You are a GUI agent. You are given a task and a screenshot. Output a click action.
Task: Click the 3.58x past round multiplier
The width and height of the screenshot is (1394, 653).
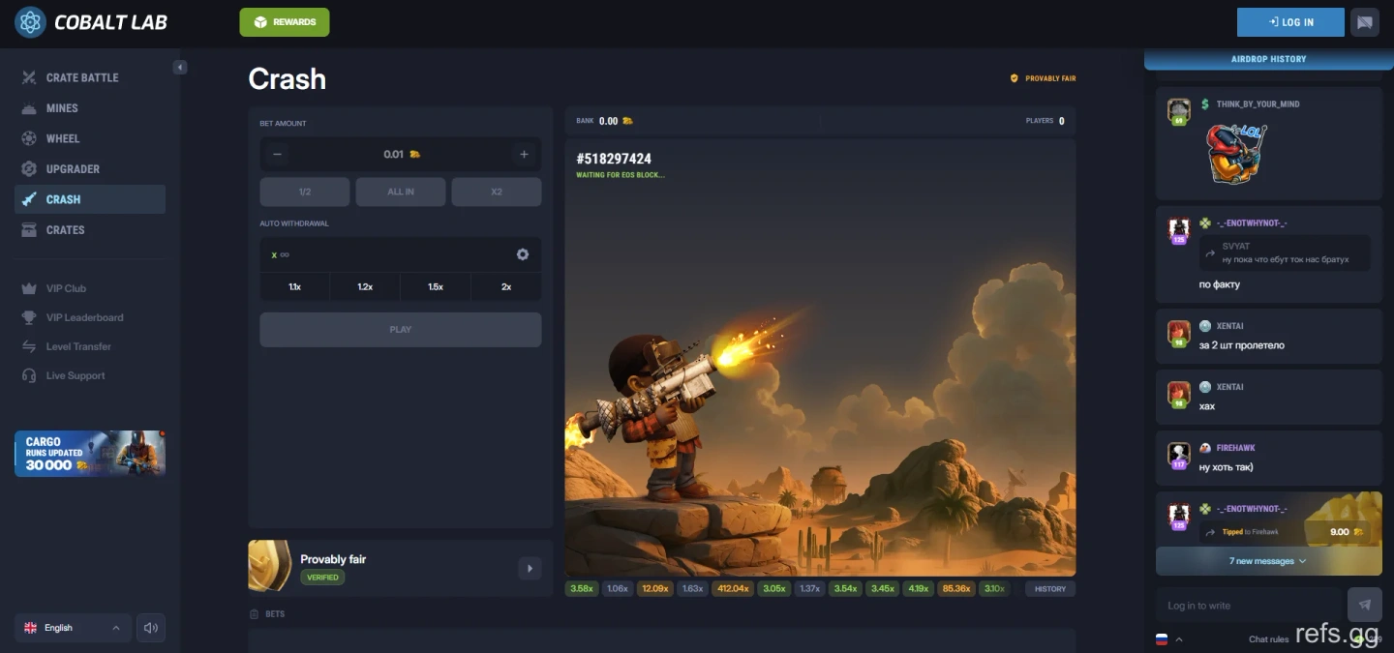582,588
